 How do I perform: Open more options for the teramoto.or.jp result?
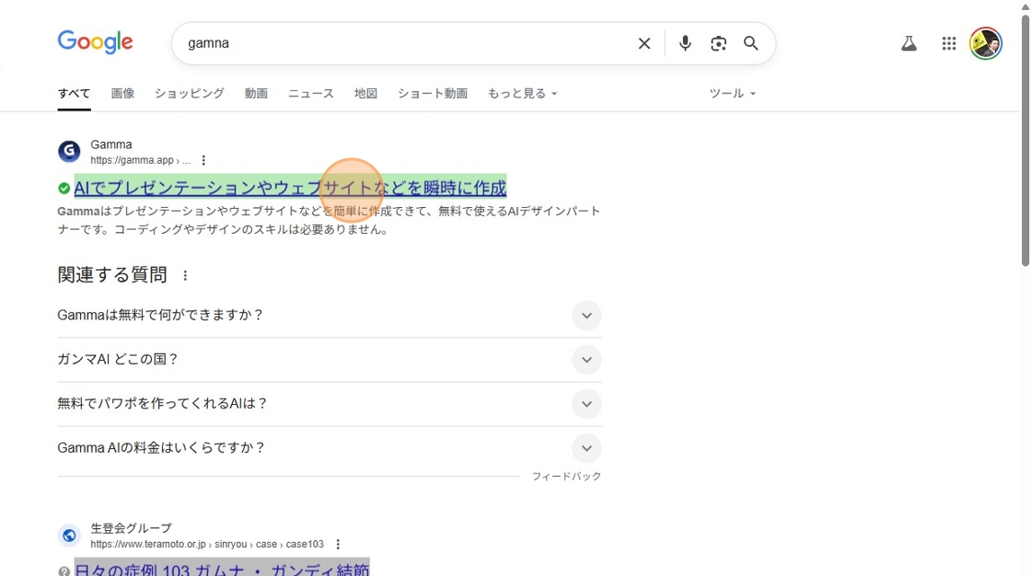point(338,545)
